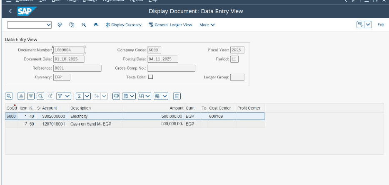Screen dimensions: 389x185
Task: Click the information icon in grid toolbar
Action: tap(177, 96)
